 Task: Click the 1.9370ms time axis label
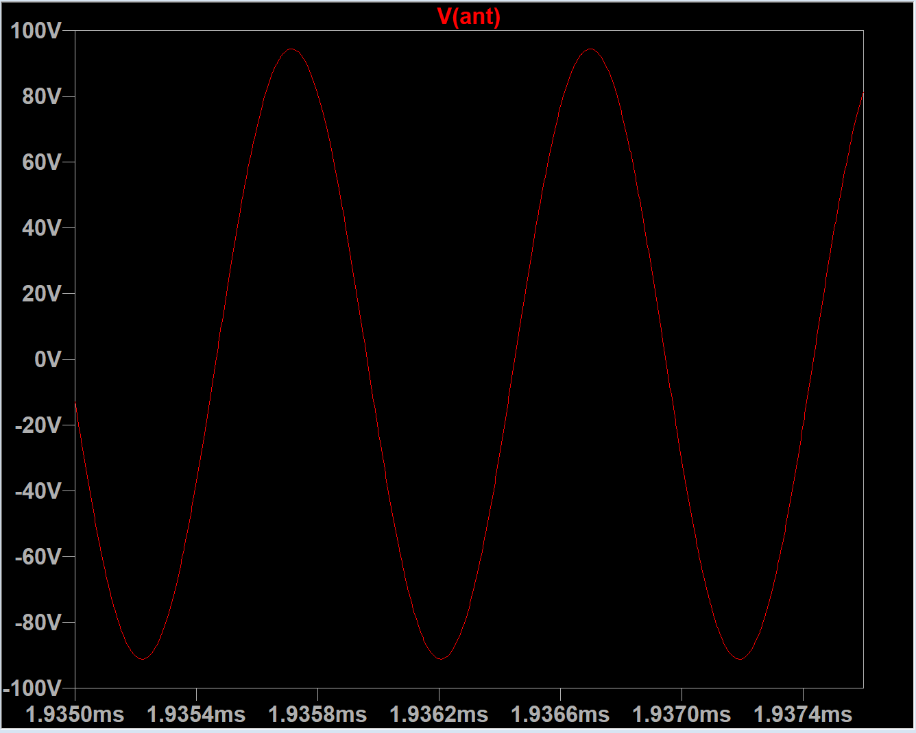tap(682, 715)
